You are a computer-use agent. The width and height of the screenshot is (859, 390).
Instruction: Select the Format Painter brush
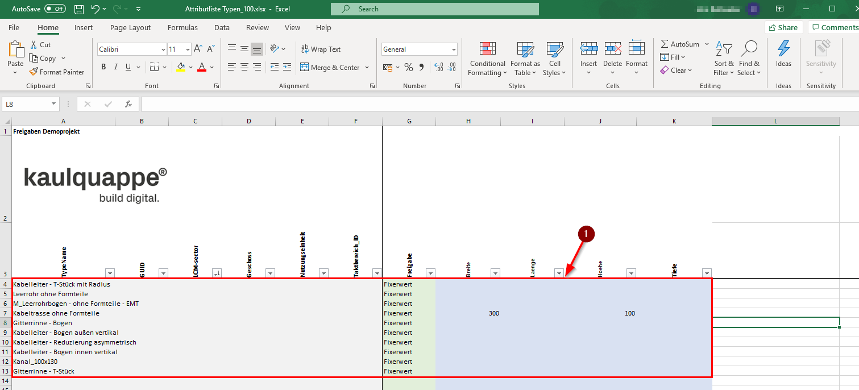(34, 72)
